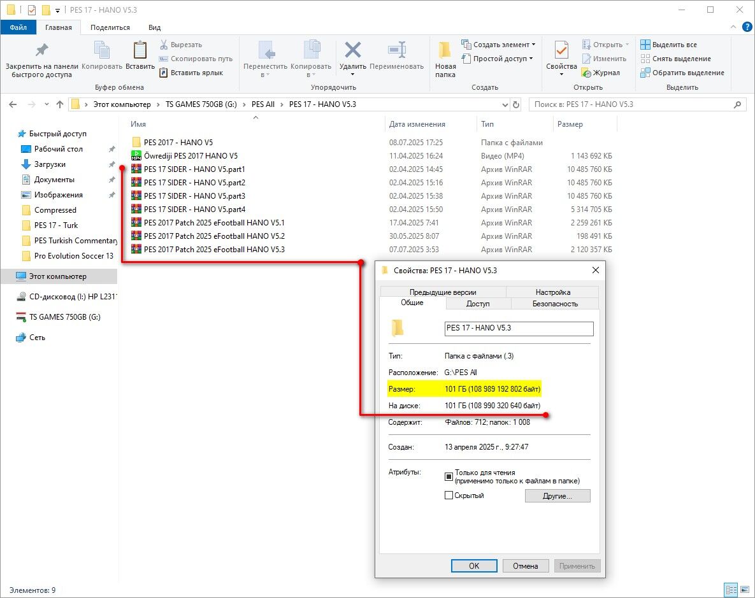Switch to the Главная ribbon tab
The width and height of the screenshot is (755, 598).
[58, 27]
